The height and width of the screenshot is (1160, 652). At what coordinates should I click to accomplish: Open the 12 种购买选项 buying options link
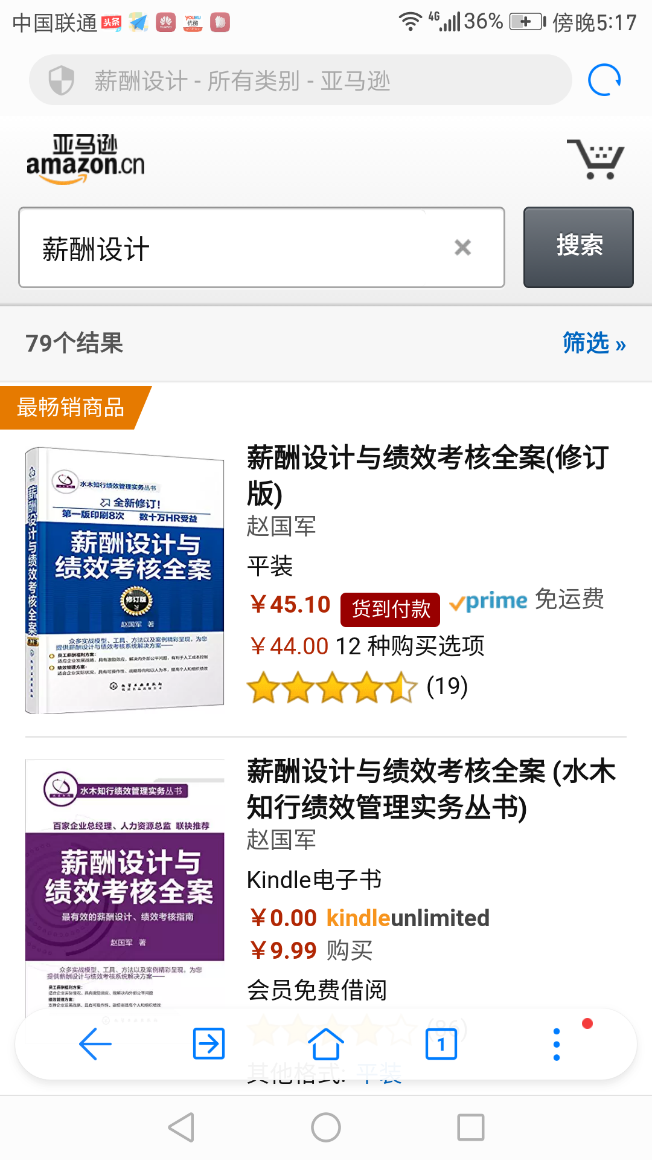pos(410,646)
